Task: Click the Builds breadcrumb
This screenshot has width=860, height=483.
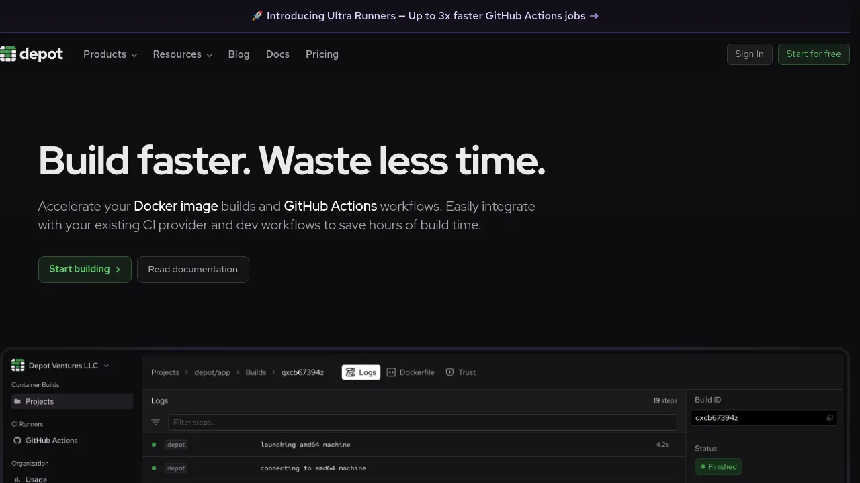Action: [x=256, y=372]
